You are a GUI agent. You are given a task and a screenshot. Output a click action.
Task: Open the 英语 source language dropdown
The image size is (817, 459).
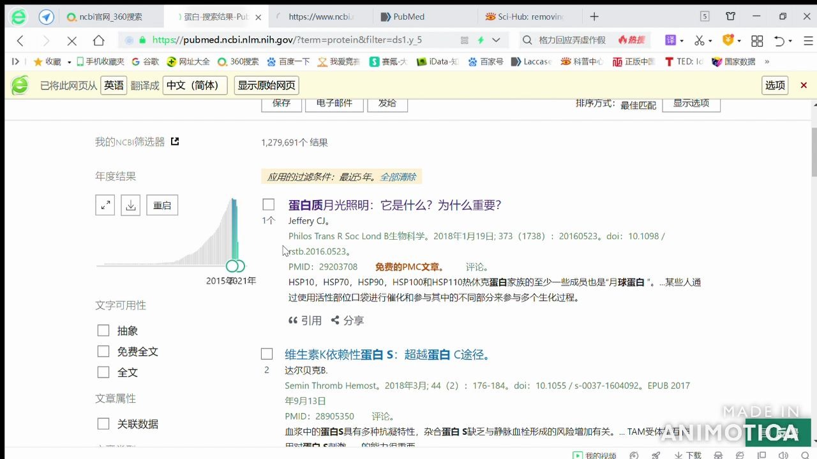pyautogui.click(x=114, y=85)
